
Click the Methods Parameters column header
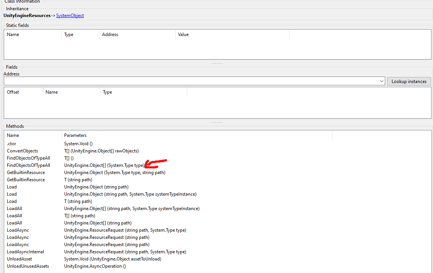point(197,135)
